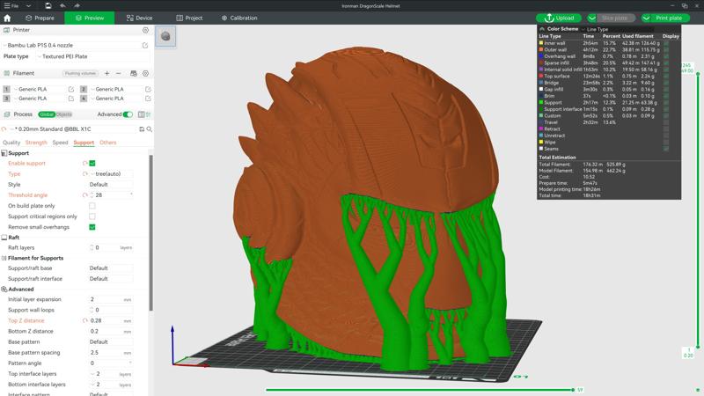Open the Strength settings tab

click(36, 143)
